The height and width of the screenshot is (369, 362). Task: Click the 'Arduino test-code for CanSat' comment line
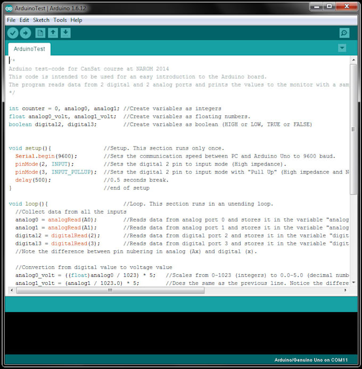point(89,69)
